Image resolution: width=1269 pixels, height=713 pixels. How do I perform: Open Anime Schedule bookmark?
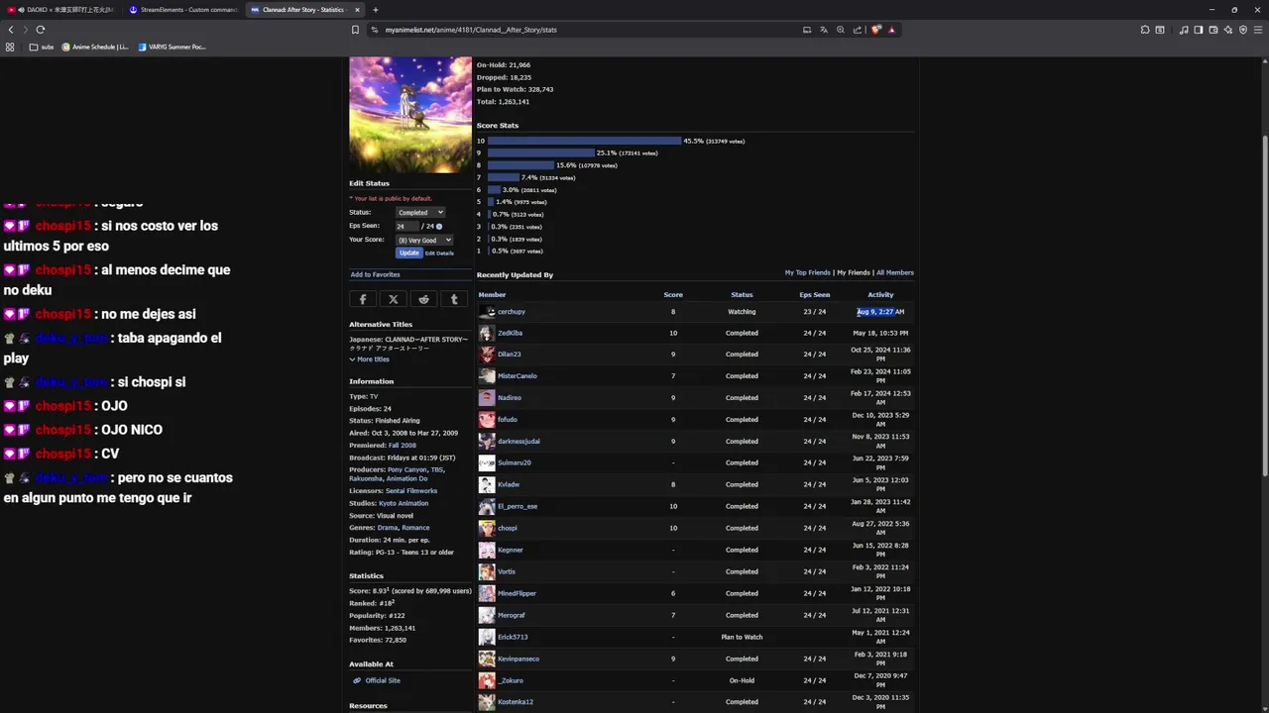click(95, 47)
